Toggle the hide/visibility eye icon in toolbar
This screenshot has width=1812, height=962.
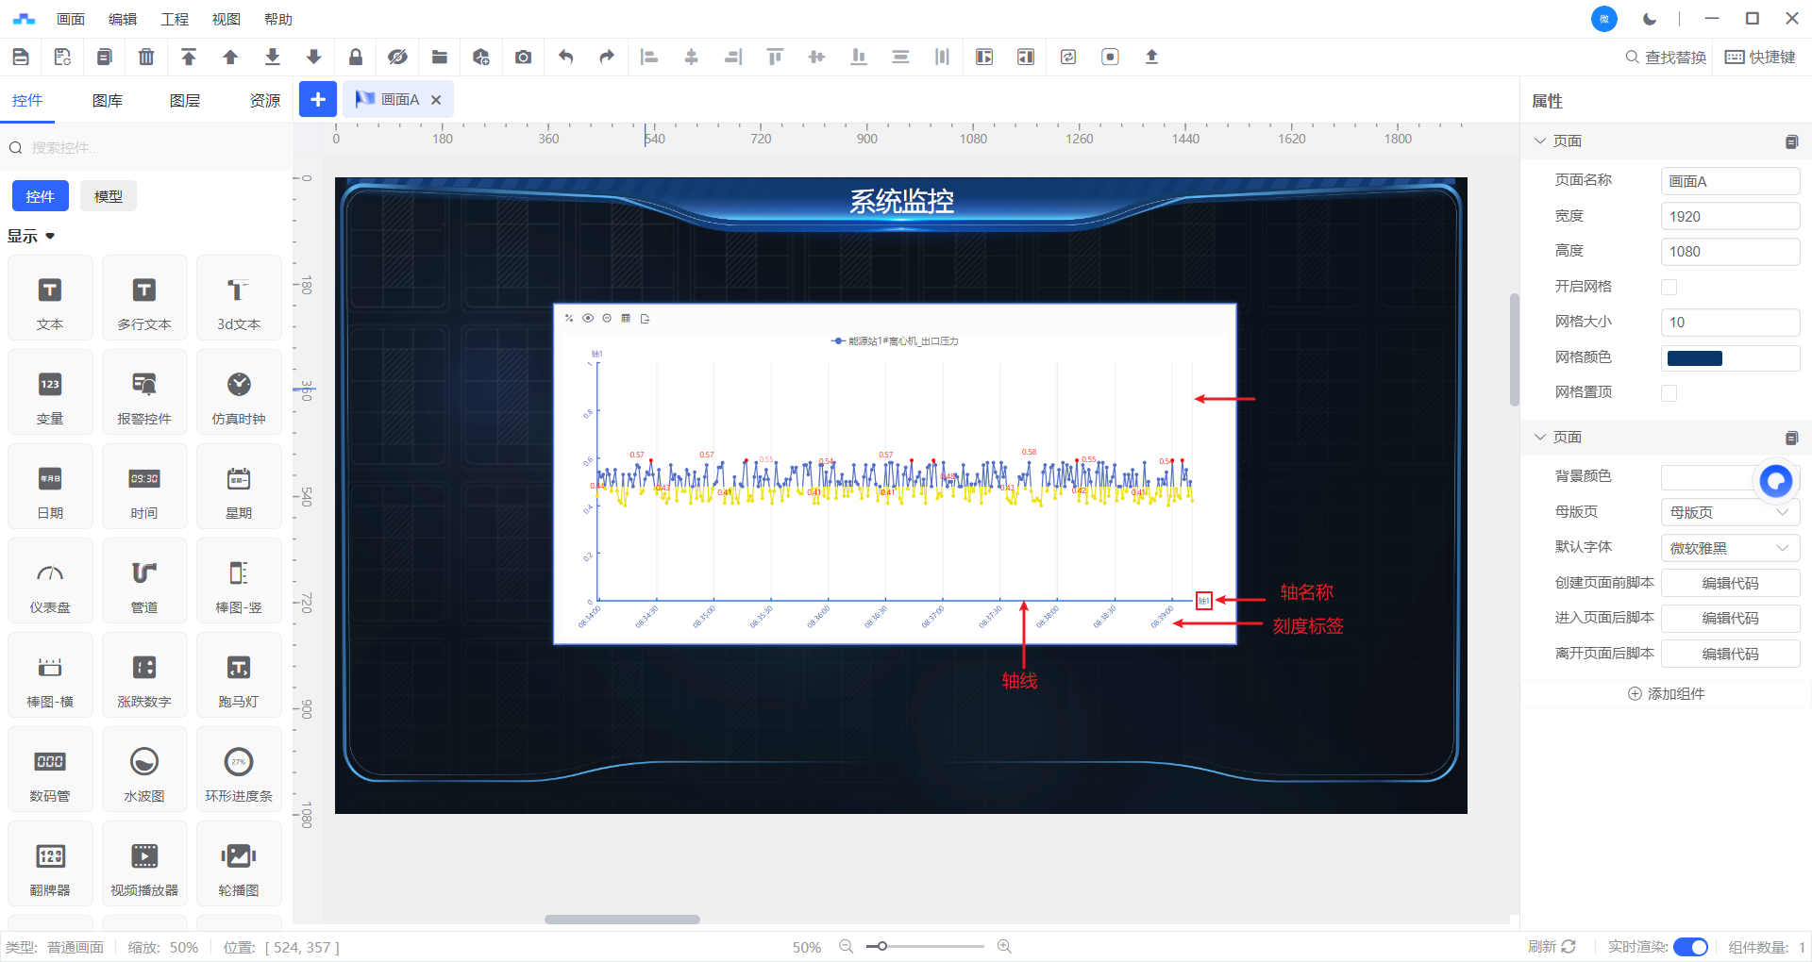click(x=397, y=58)
